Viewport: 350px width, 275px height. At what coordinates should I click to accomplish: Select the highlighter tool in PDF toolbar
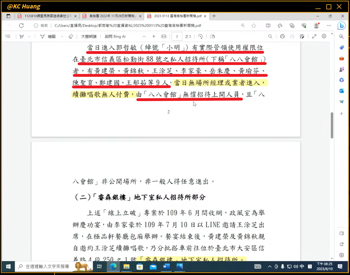click(x=22, y=36)
